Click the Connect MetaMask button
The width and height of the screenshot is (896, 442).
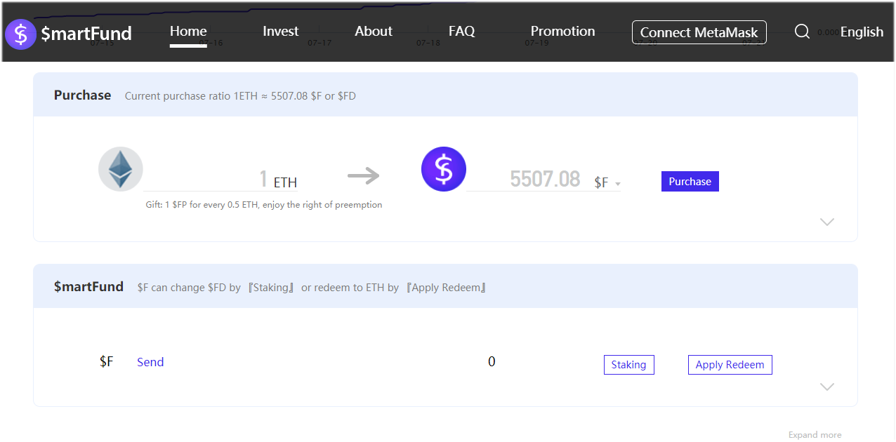[699, 32]
